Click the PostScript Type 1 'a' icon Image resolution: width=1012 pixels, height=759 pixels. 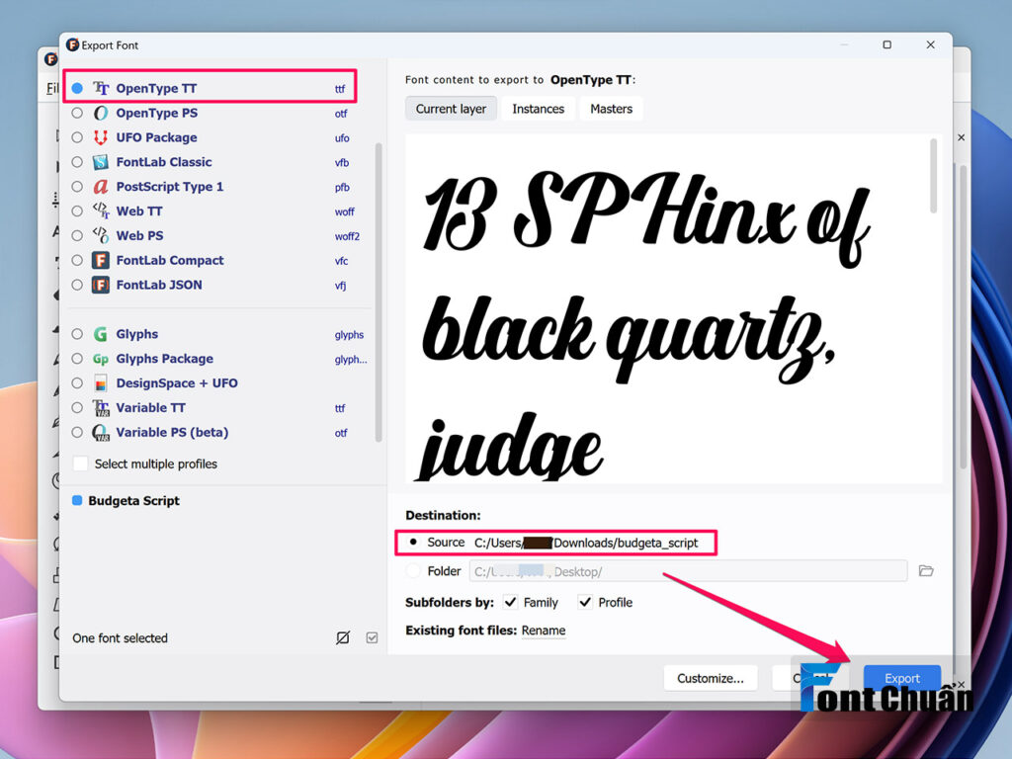pyautogui.click(x=100, y=187)
